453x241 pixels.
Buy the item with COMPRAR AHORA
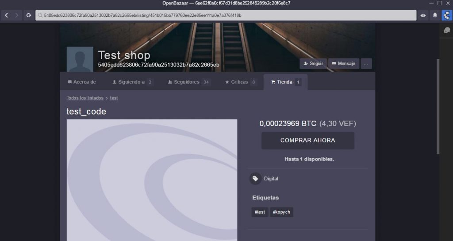point(308,141)
